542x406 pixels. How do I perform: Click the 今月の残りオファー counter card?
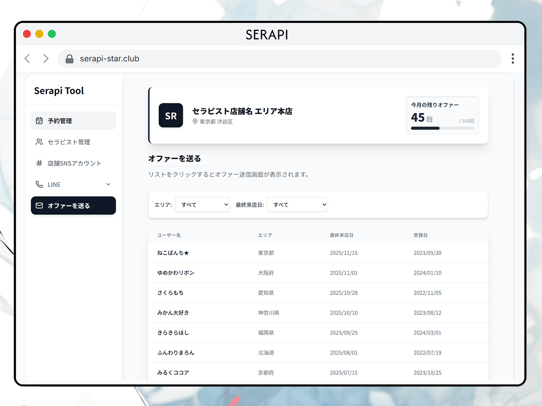[443, 115]
